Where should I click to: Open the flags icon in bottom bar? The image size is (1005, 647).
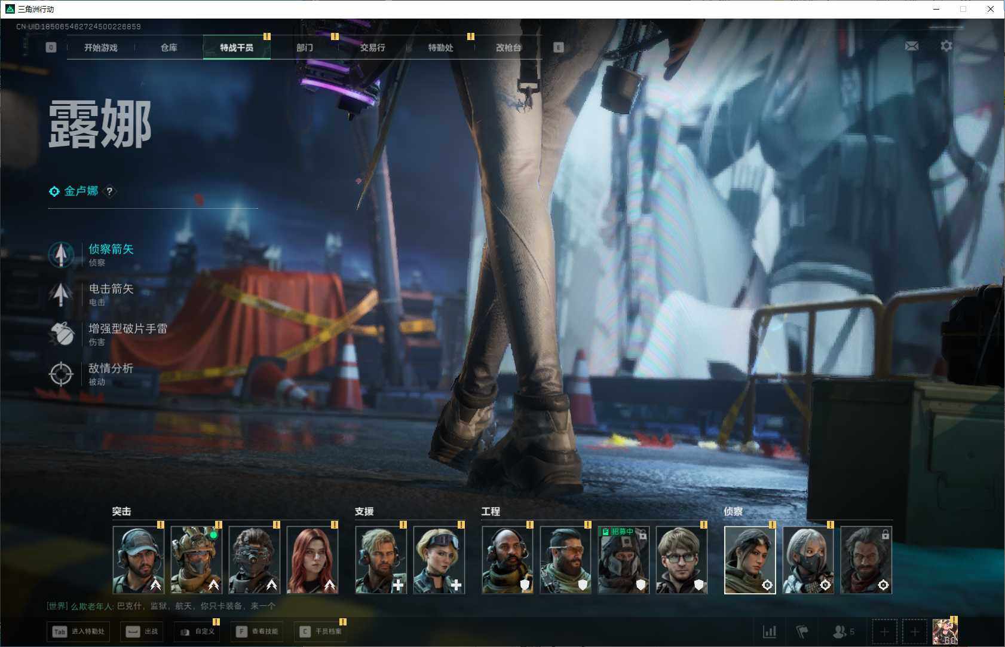(x=802, y=631)
